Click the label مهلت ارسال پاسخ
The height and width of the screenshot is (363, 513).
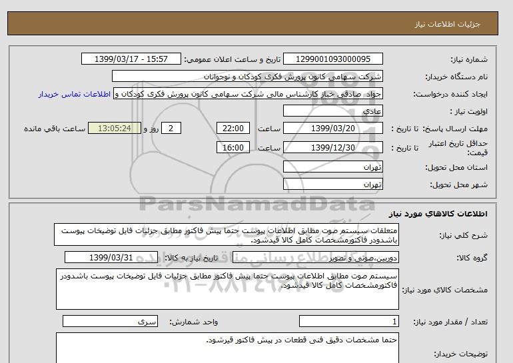coord(456,129)
